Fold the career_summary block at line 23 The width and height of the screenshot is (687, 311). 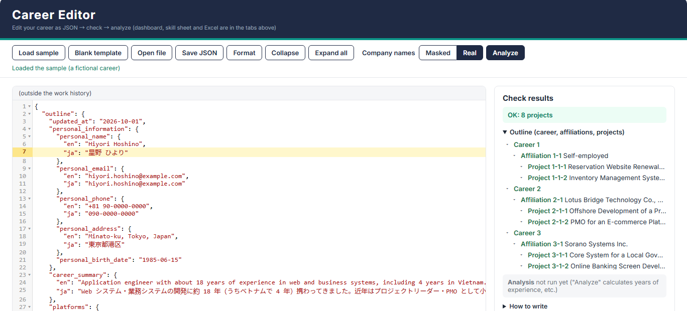point(30,275)
